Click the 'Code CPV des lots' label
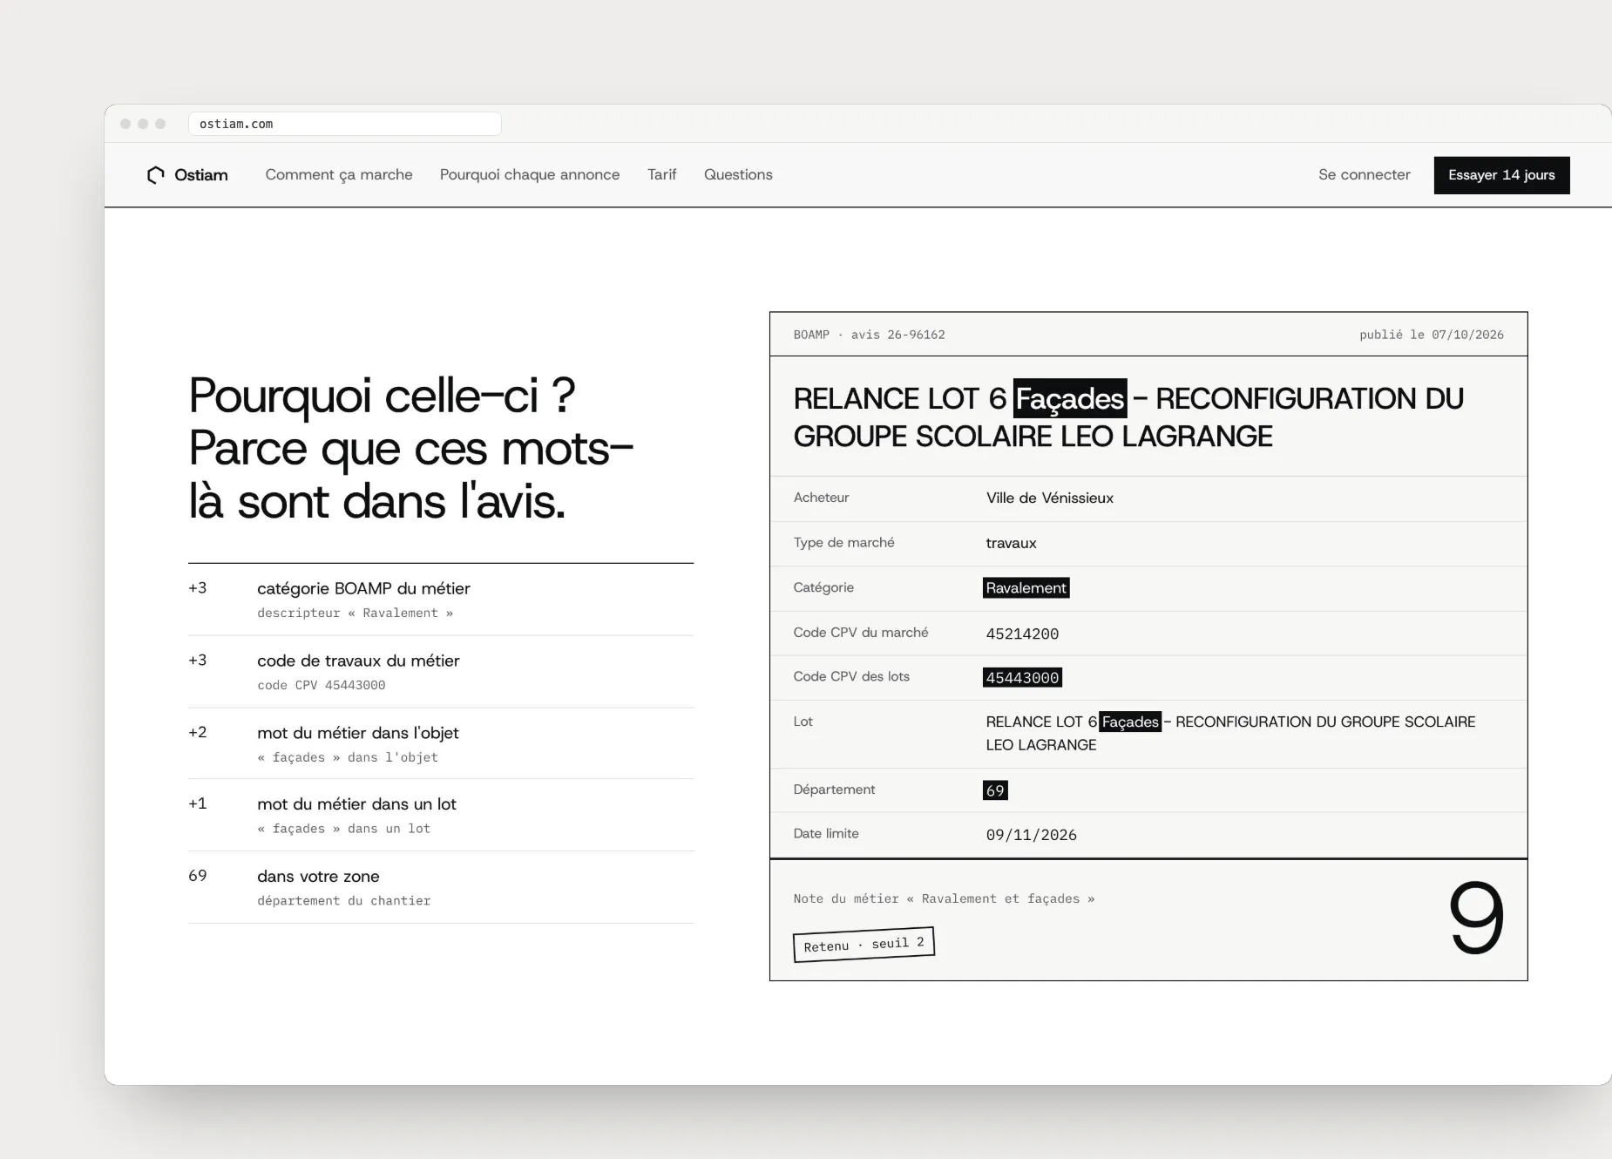Viewport: 1612px width, 1159px height. (851, 677)
